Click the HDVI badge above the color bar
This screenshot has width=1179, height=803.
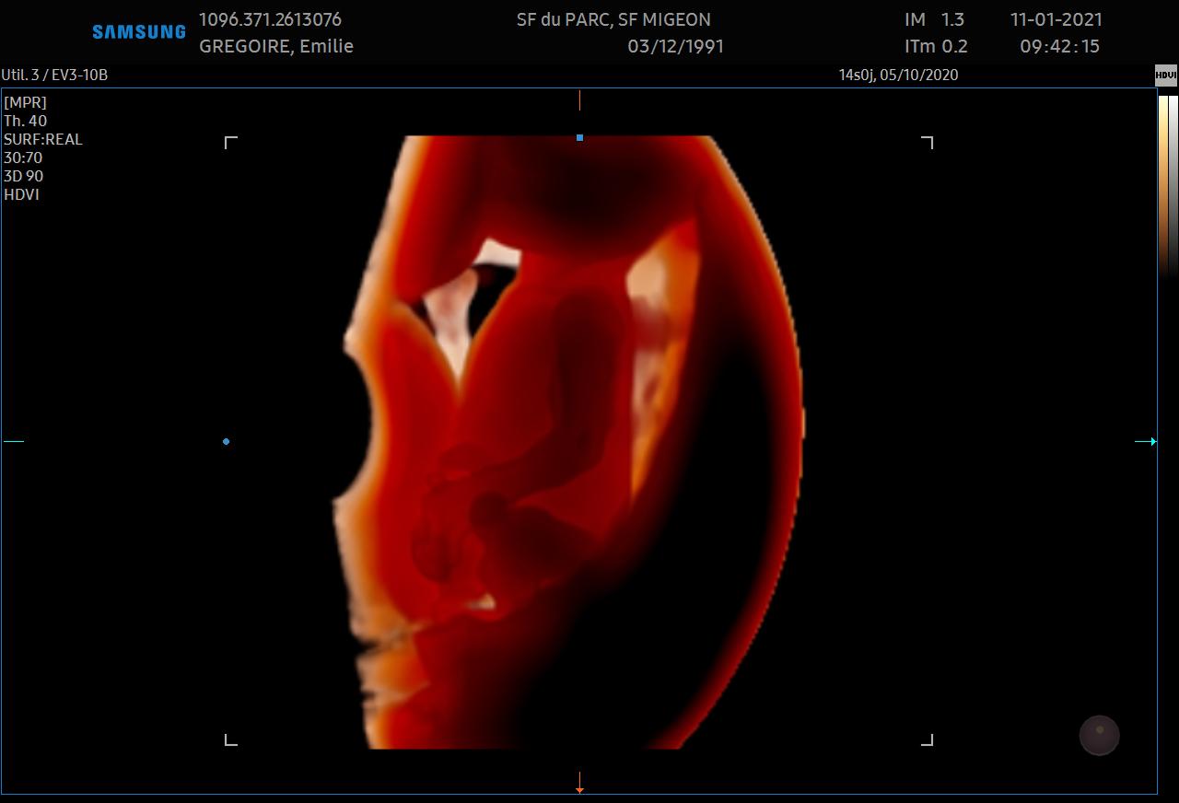pos(1165,76)
